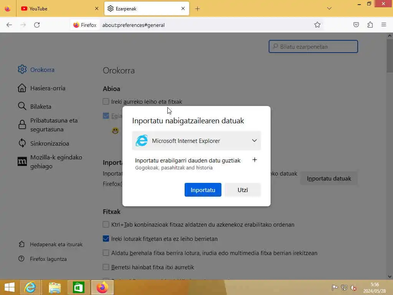Expand Inportatu erabilgarri dauden datu guztiak
Screen dimensions: 393x295
(x=254, y=160)
